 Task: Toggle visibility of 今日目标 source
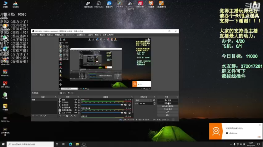point(76,102)
